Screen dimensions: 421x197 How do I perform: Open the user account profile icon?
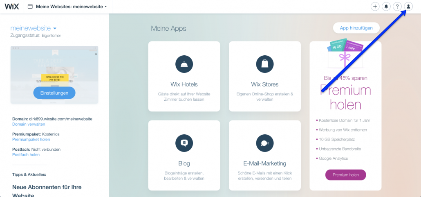[x=408, y=7]
